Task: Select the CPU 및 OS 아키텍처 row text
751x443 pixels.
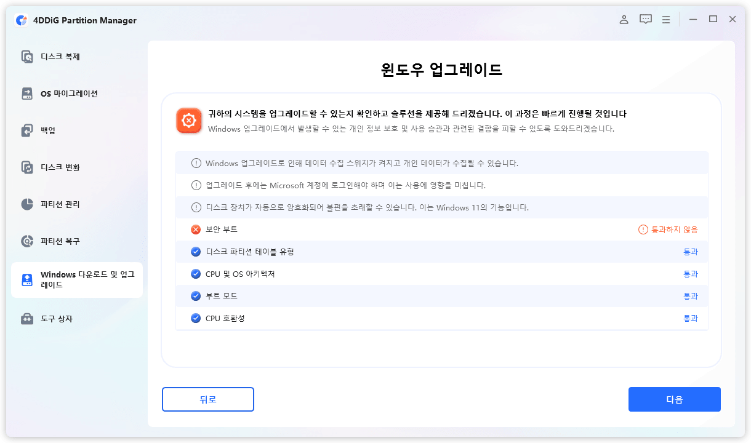Action: point(240,274)
